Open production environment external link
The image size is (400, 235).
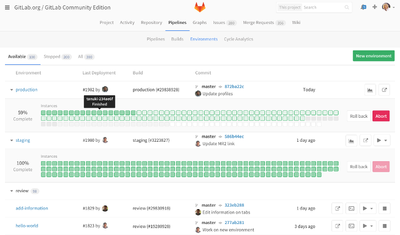click(x=384, y=90)
